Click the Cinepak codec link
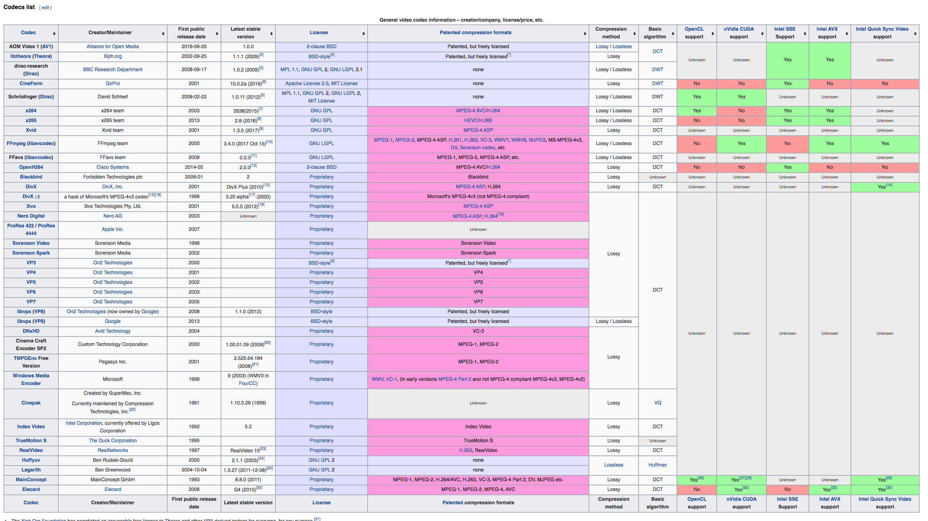The image size is (928, 521). point(31,403)
